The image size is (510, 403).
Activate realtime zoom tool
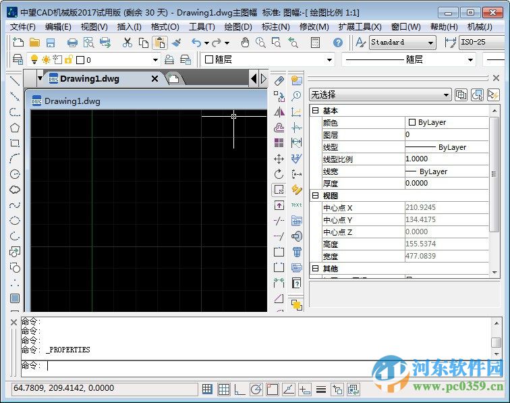tap(260, 43)
